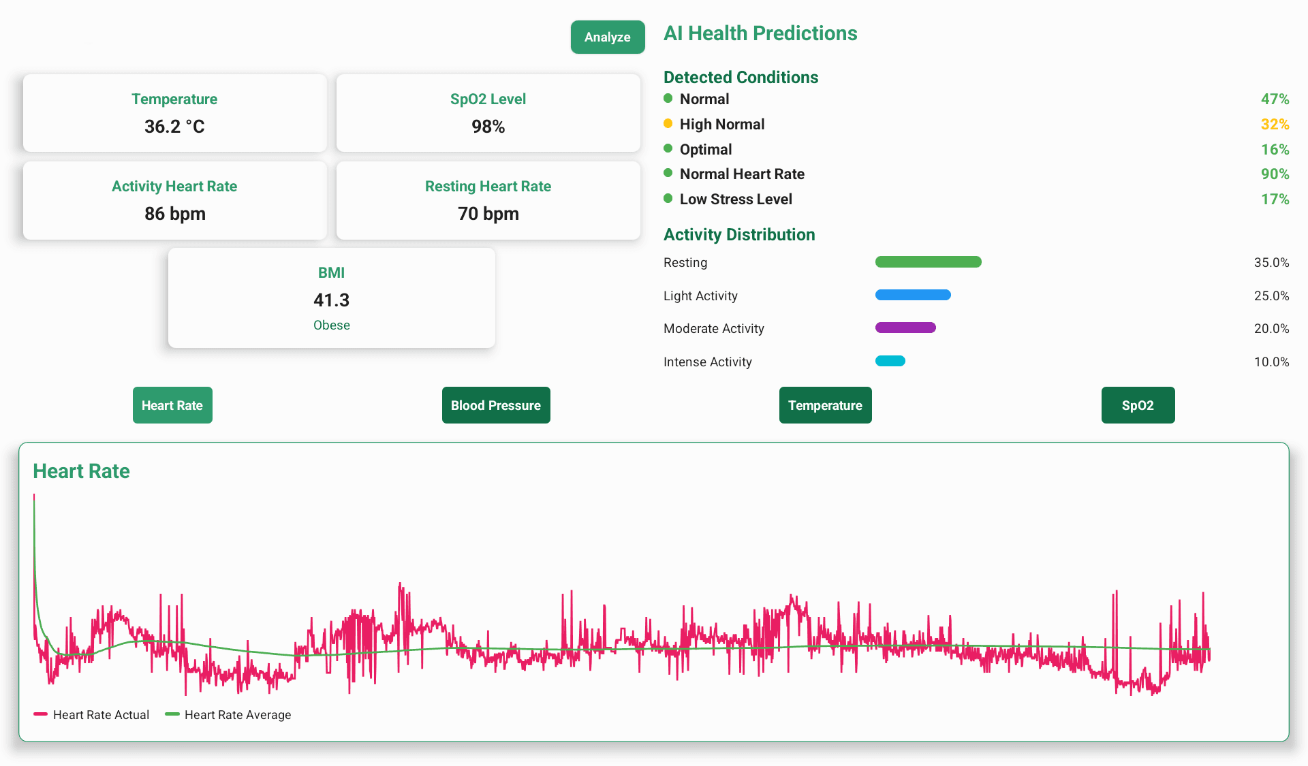Open the BMI card showing 41.3
This screenshot has height=766, width=1308.
(x=331, y=298)
